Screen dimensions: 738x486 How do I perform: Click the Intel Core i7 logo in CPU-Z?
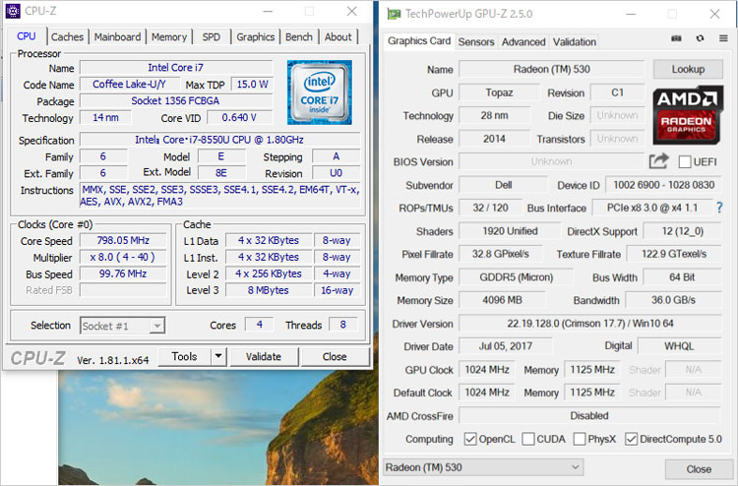pyautogui.click(x=320, y=92)
